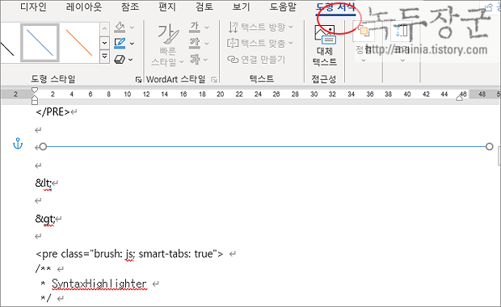Click the text effects 가 icon

pyautogui.click(x=195, y=60)
